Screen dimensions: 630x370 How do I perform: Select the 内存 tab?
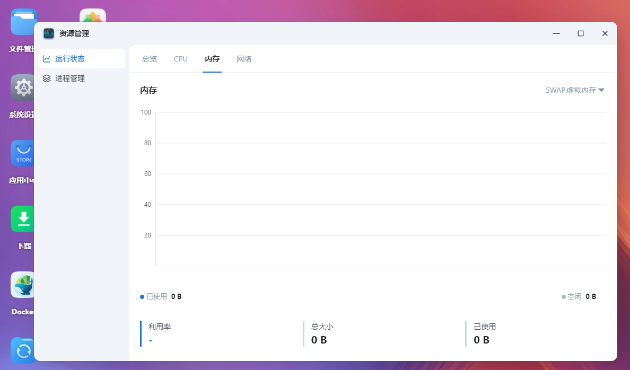[x=212, y=59]
